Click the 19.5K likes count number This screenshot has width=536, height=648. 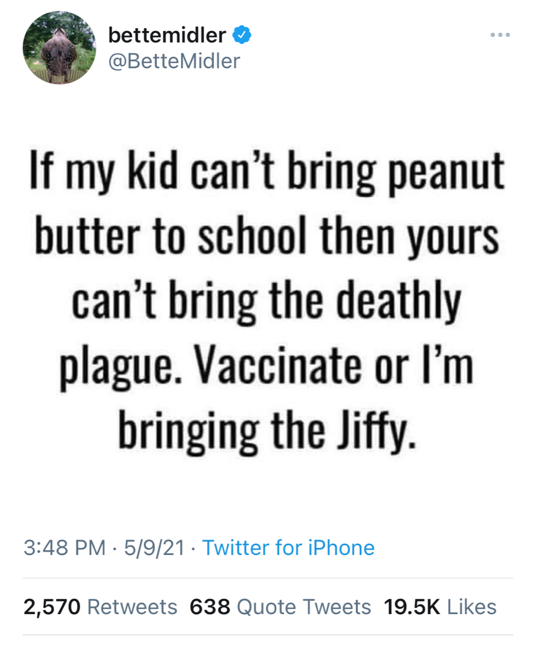412,606
